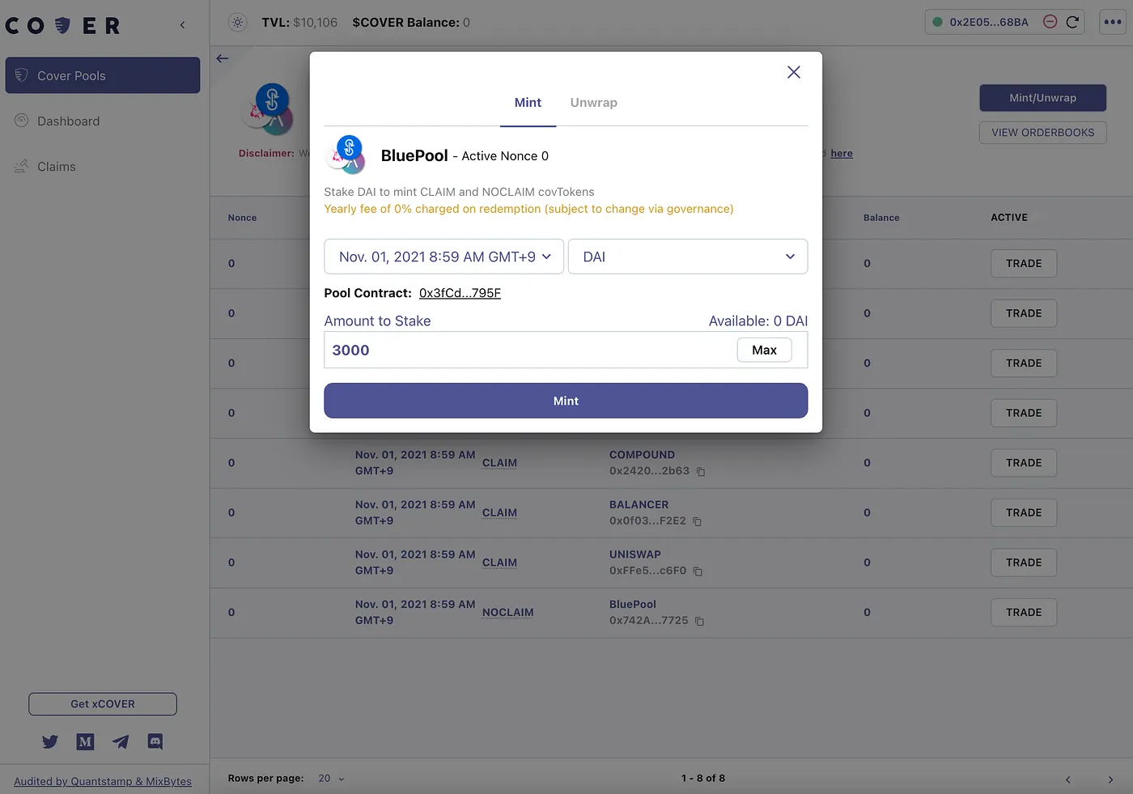
Task: Click the Mint/Unwrap button in the background page
Action: point(1042,98)
